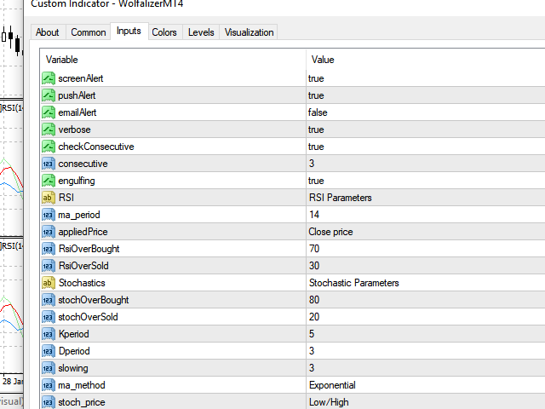Select the stochOverBought value 80

point(314,300)
